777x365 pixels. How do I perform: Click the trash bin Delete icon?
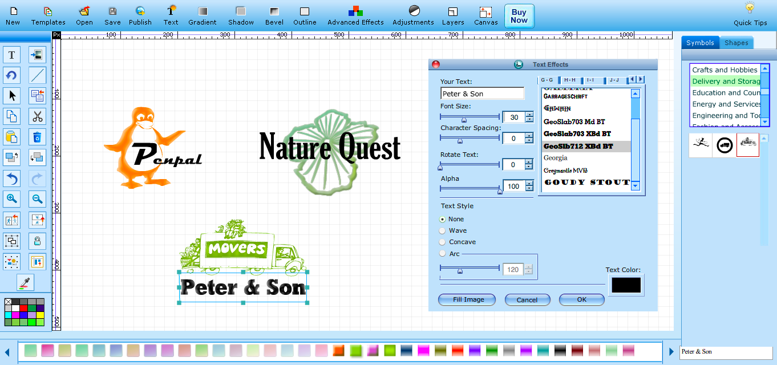point(38,137)
